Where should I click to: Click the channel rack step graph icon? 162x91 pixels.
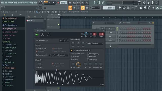(x=150, y=23)
